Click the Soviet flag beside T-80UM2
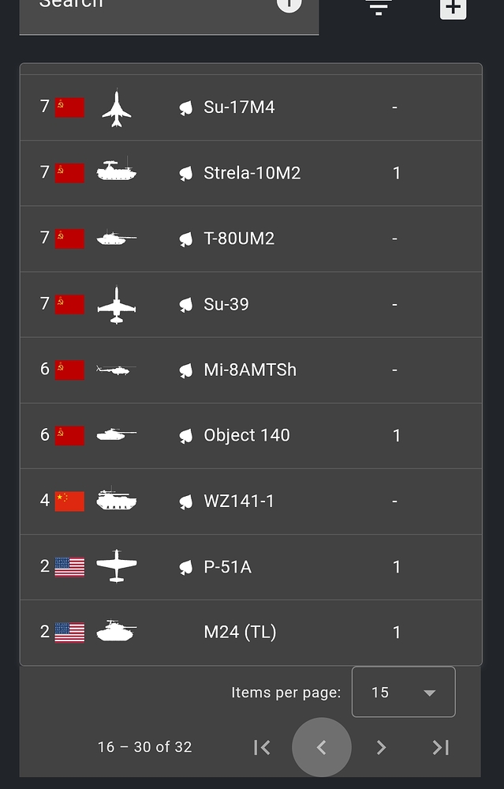Image resolution: width=504 pixels, height=789 pixels. 69,239
